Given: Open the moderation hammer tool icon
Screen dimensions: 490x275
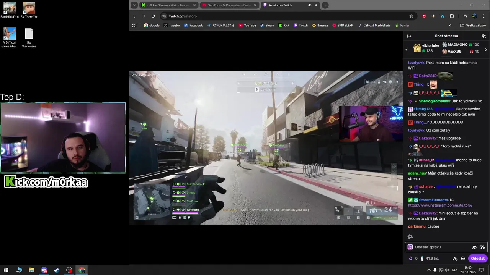Looking at the screenshot, I should click(x=455, y=259).
